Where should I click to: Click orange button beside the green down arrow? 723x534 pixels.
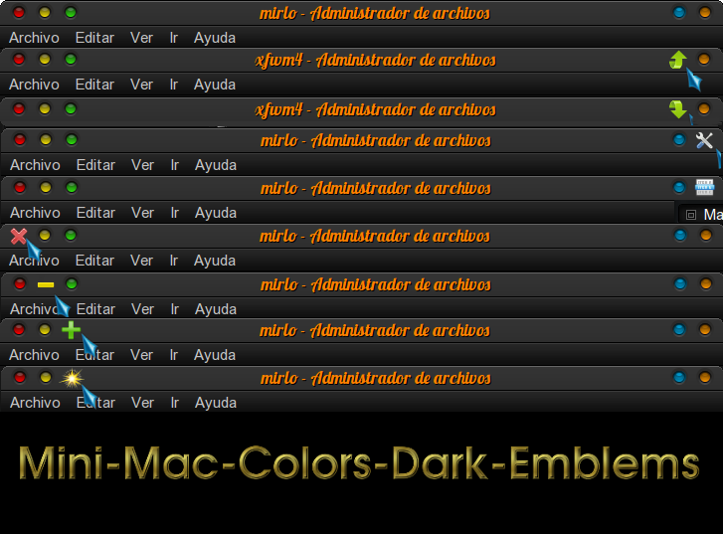point(704,108)
